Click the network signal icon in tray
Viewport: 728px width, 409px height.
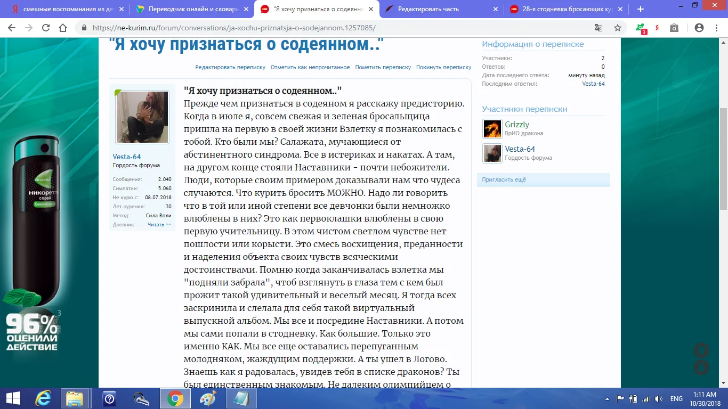coord(646,398)
